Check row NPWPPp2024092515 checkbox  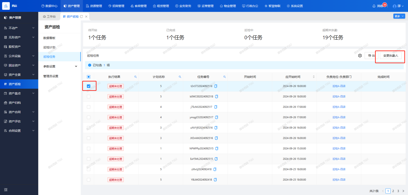click(88, 149)
